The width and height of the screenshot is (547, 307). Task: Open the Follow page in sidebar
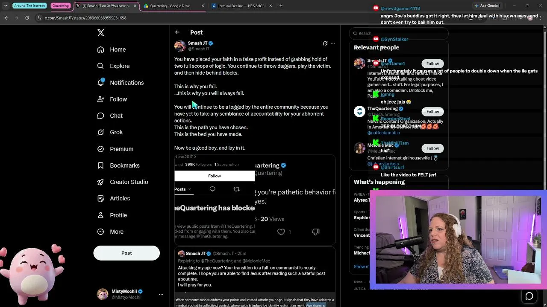pos(112,99)
